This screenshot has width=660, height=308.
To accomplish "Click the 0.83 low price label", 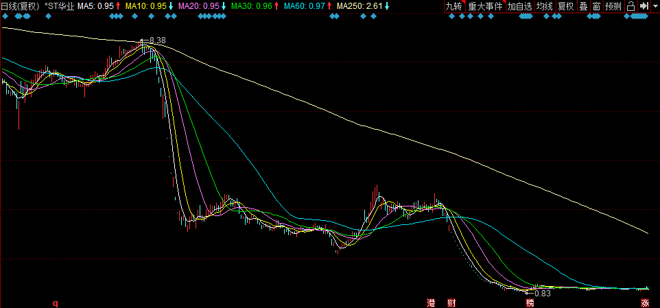I will pos(543,294).
